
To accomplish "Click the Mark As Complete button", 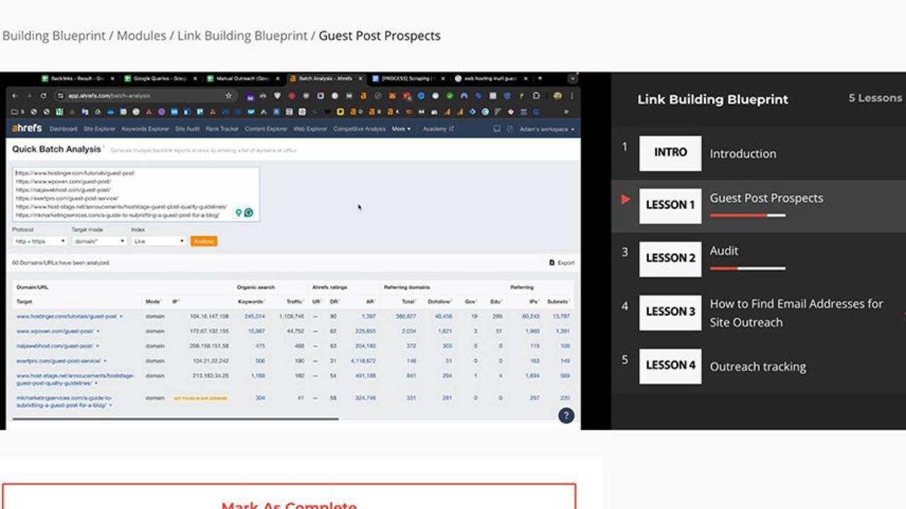I will pos(289,505).
